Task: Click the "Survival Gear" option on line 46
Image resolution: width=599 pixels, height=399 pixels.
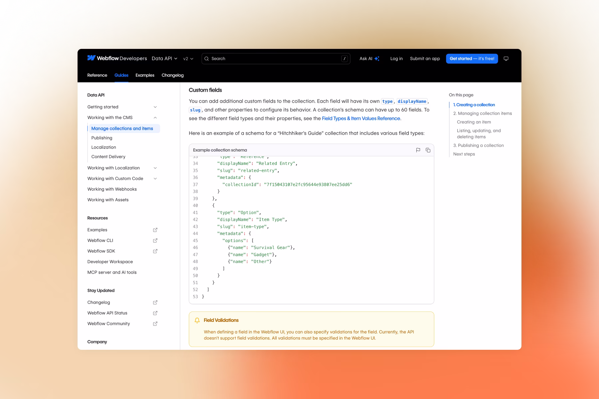Action: coord(272,248)
